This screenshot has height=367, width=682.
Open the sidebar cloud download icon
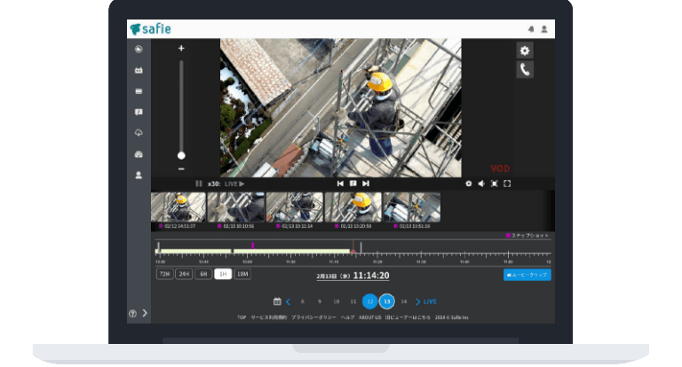coord(139,133)
